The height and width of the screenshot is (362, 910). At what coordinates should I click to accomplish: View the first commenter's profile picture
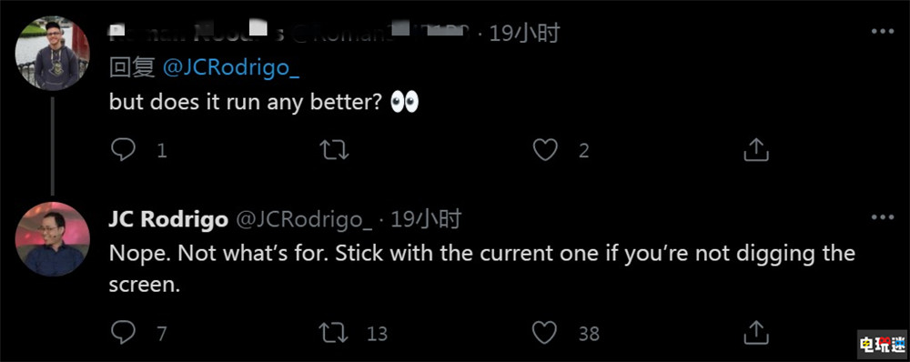click(52, 53)
